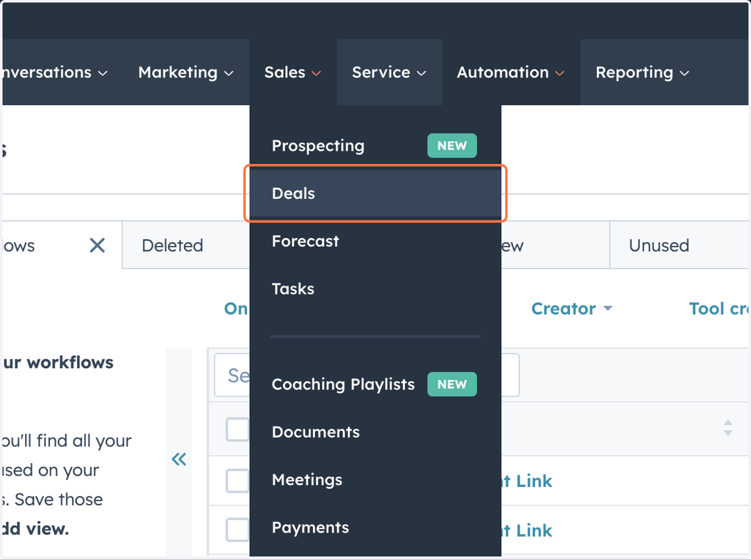Screen dimensions: 751x559
Task: Open the Conversations navigation menu
Action: [x=54, y=73]
